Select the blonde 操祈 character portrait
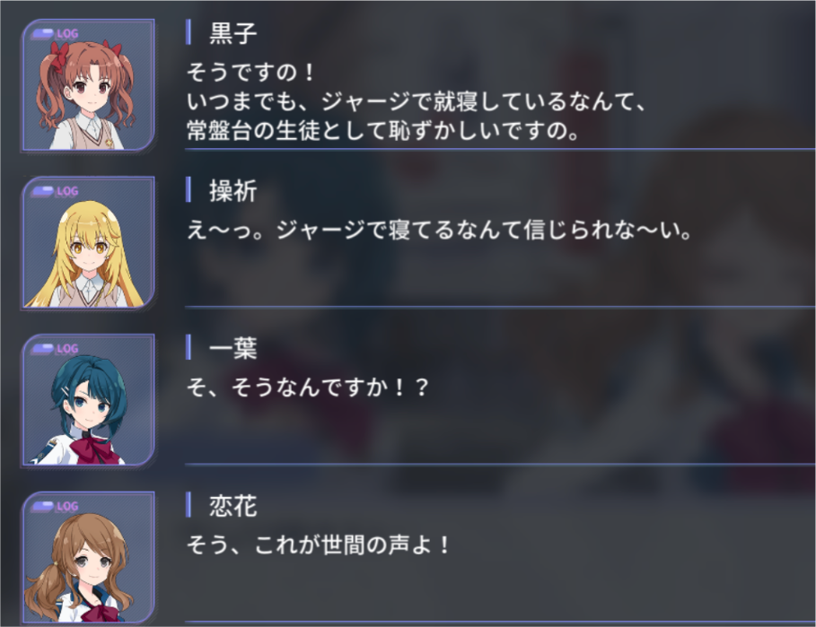 tap(88, 243)
